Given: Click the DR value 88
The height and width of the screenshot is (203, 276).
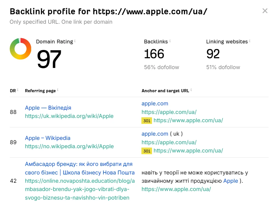Looking at the screenshot, I should 13,112.
